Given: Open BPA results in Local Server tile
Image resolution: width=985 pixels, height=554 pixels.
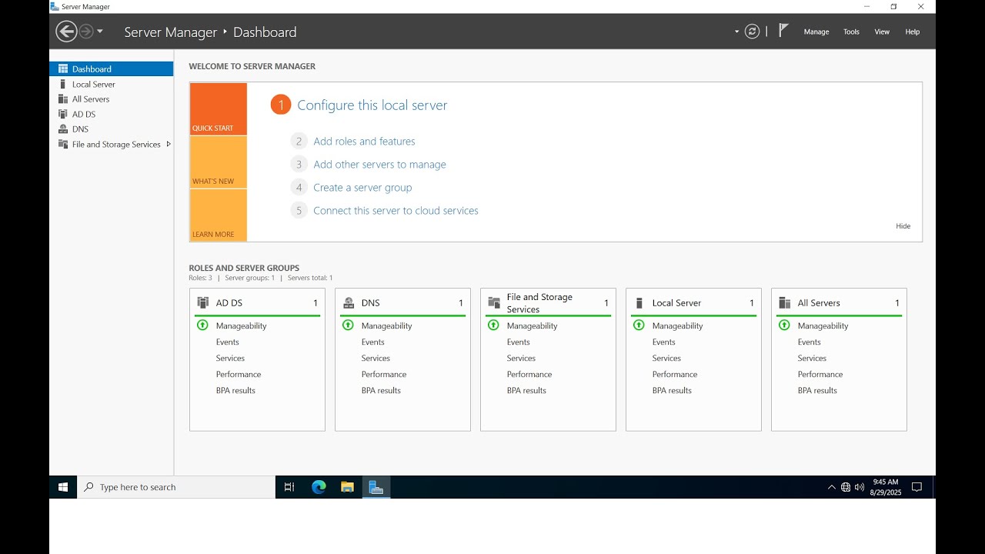Looking at the screenshot, I should 672,391.
